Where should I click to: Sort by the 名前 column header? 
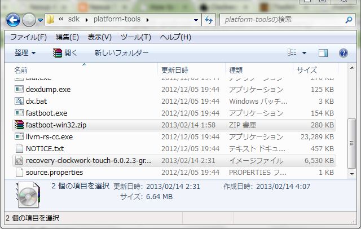tap(84, 70)
